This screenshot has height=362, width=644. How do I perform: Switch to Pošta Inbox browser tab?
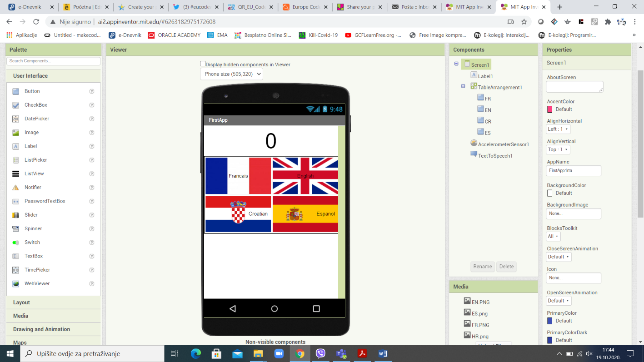pos(414,7)
